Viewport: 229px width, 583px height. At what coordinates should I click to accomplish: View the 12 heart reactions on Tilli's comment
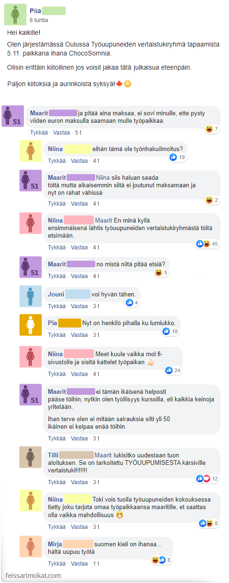208,479
